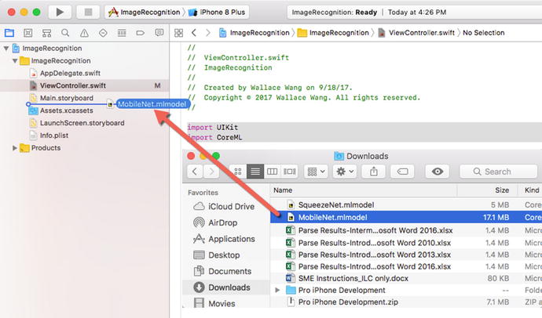The width and height of the screenshot is (542, 318).
Task: Click the Finder Share button
Action: pos(374,172)
